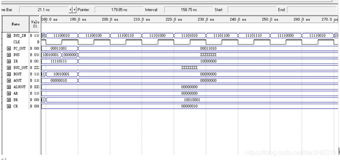Expand the AR signal group
This screenshot has width=340, height=160.
[x=8, y=93]
